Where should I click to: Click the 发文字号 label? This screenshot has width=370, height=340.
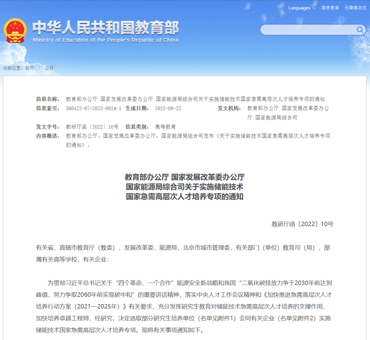(48, 127)
